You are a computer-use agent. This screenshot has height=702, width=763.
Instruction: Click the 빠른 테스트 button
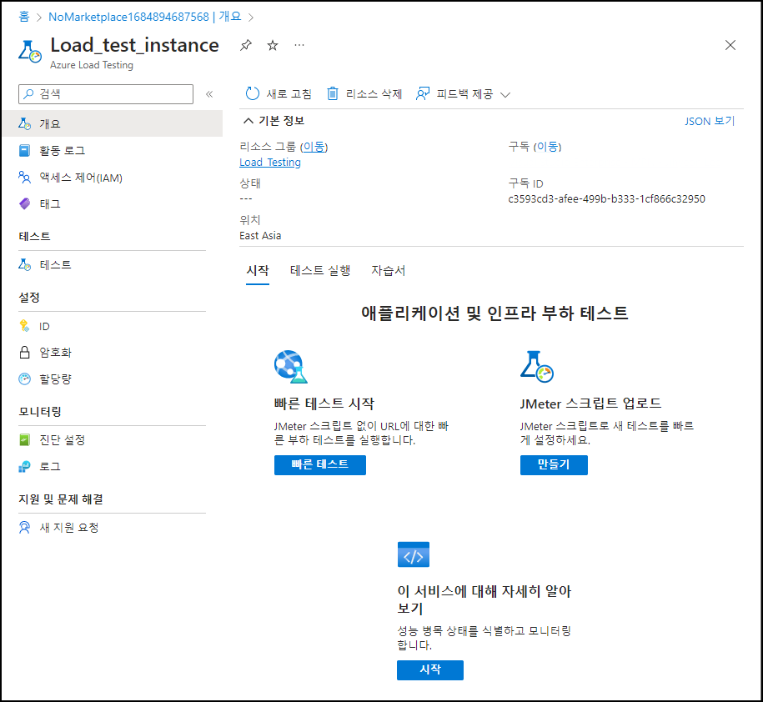pos(319,465)
